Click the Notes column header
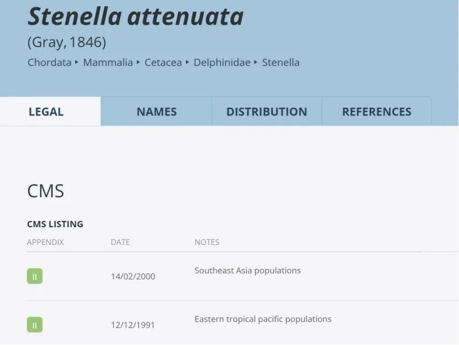 click(207, 242)
